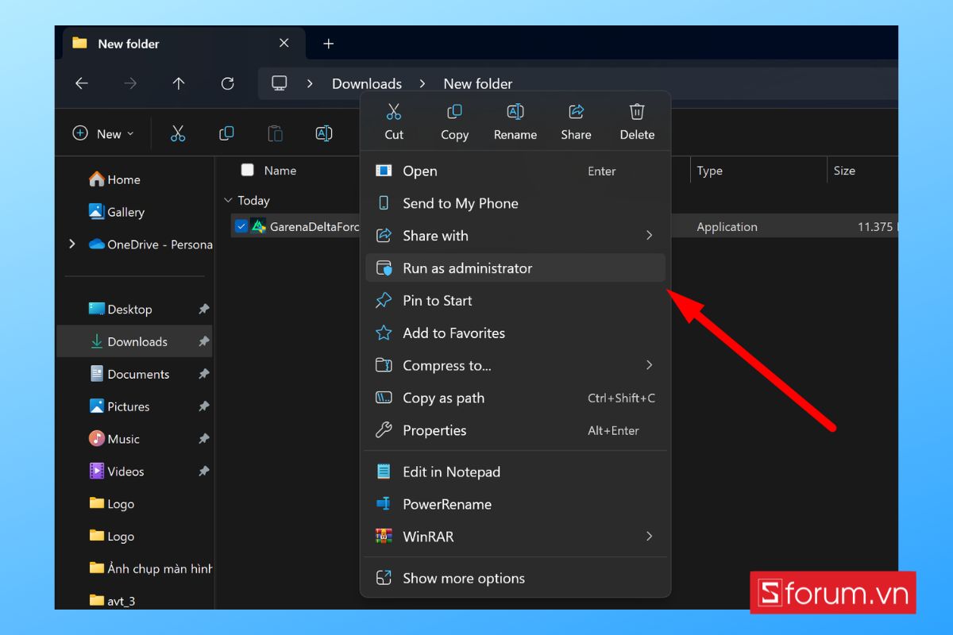Collapse the Today group
The image size is (953, 635).
pyautogui.click(x=229, y=201)
